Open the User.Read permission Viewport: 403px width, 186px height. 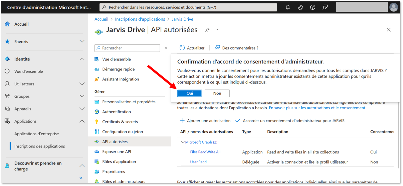coord(198,162)
